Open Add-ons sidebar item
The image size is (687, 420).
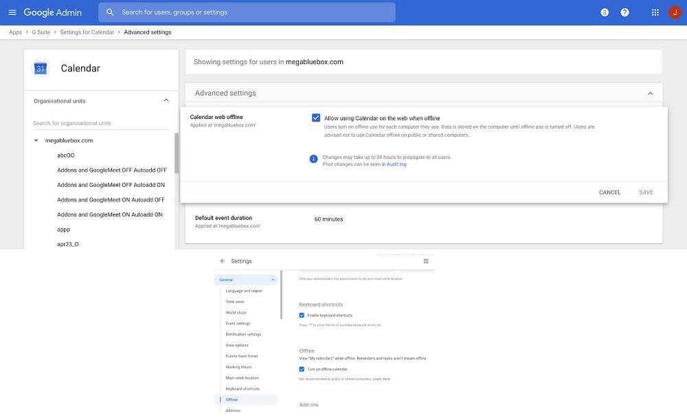pyautogui.click(x=233, y=411)
